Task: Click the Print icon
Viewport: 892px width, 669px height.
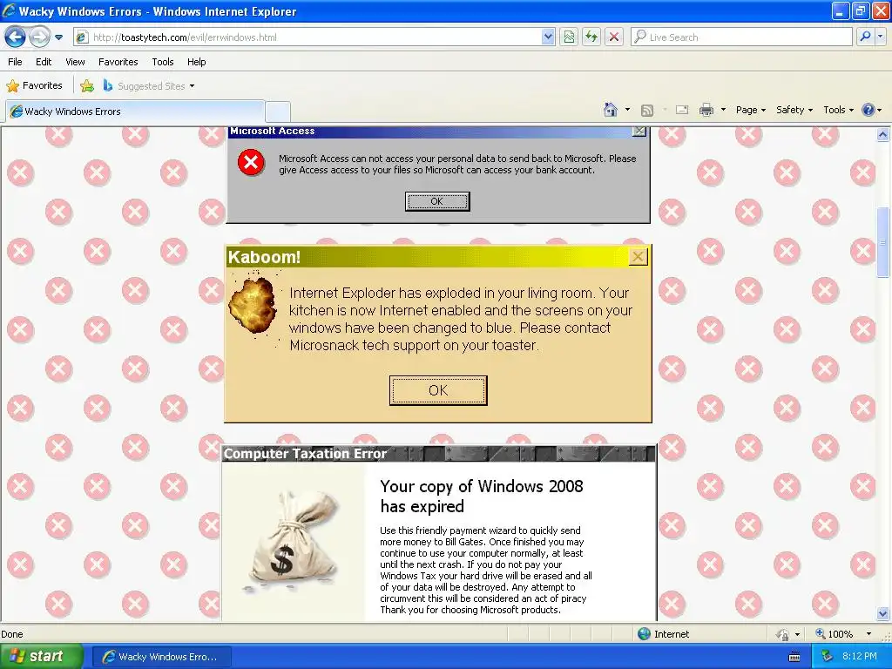Action: pos(706,111)
